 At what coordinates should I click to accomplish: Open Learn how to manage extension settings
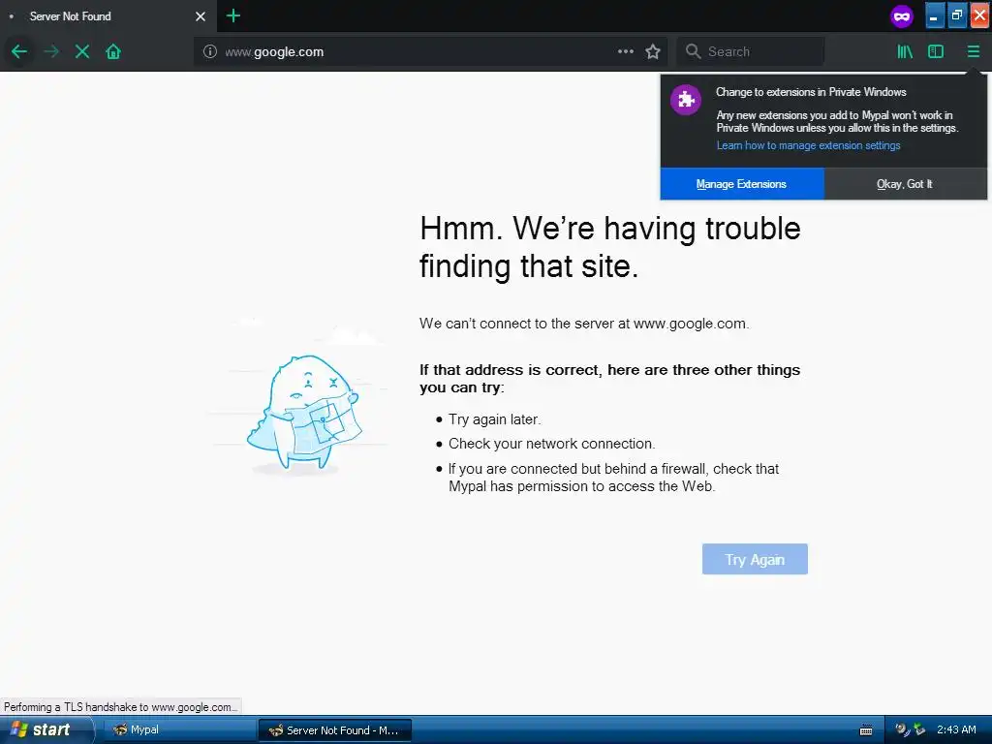[808, 145]
